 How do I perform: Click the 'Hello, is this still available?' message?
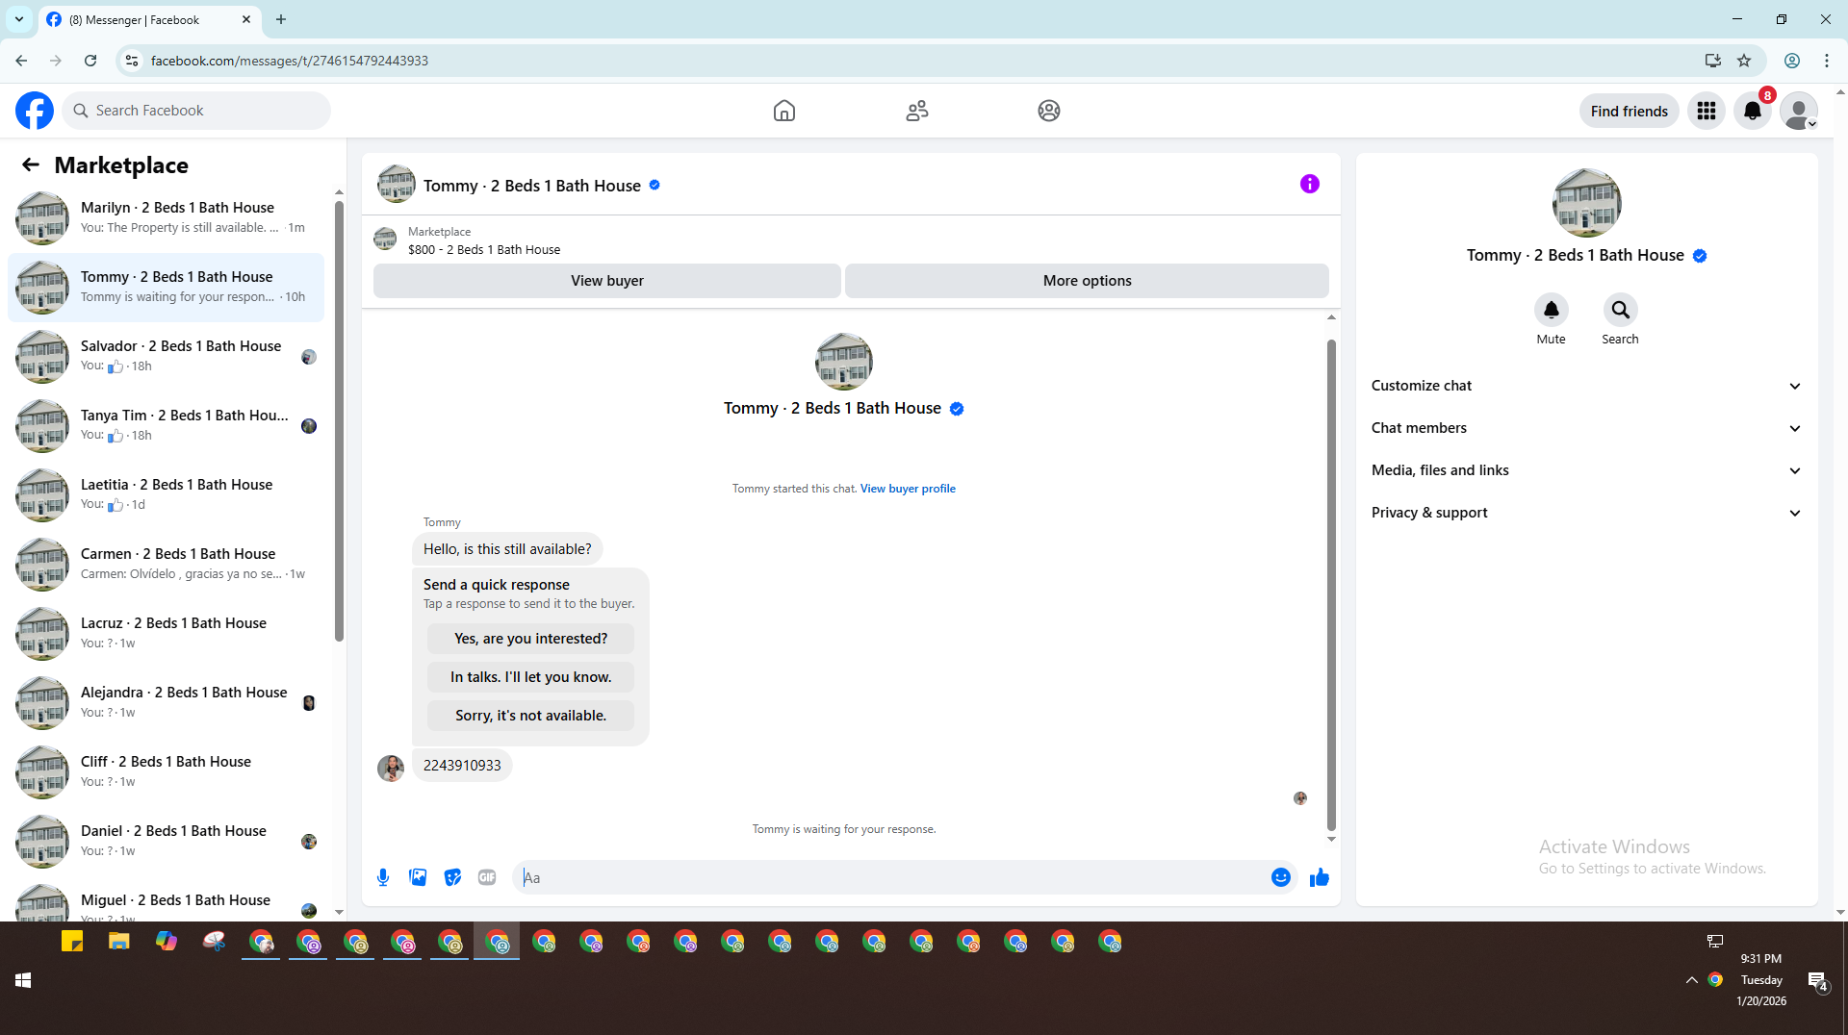pos(507,549)
